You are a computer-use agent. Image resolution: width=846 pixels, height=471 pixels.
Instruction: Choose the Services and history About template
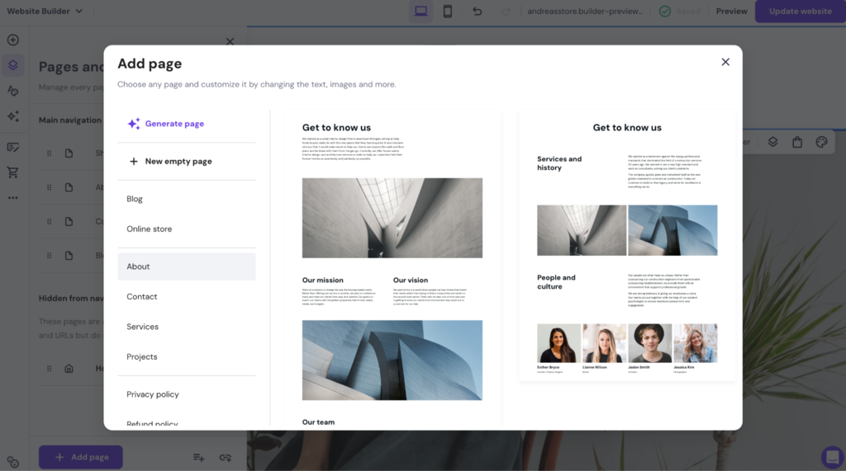pos(627,246)
